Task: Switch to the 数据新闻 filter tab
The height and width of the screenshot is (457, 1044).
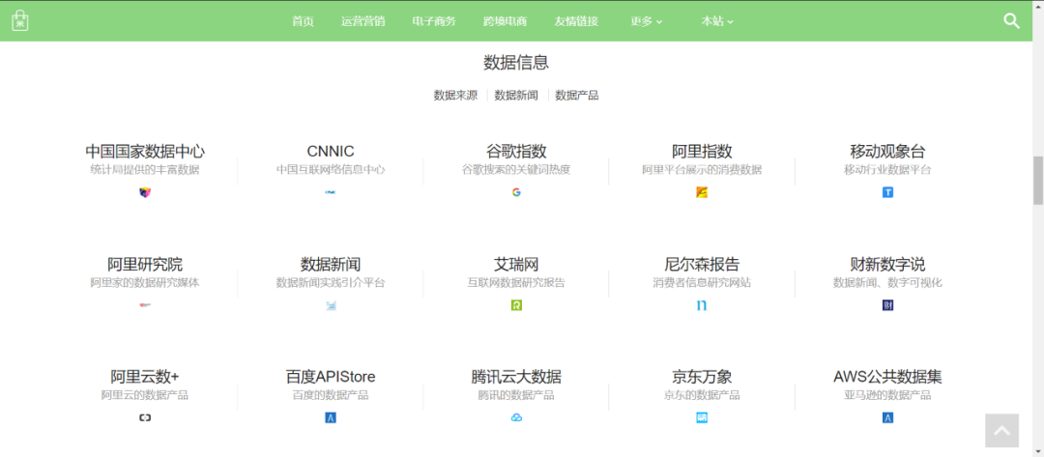Action: pyautogui.click(x=516, y=95)
